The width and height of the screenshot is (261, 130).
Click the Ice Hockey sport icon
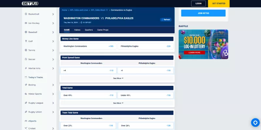pyautogui.click(x=26, y=23)
